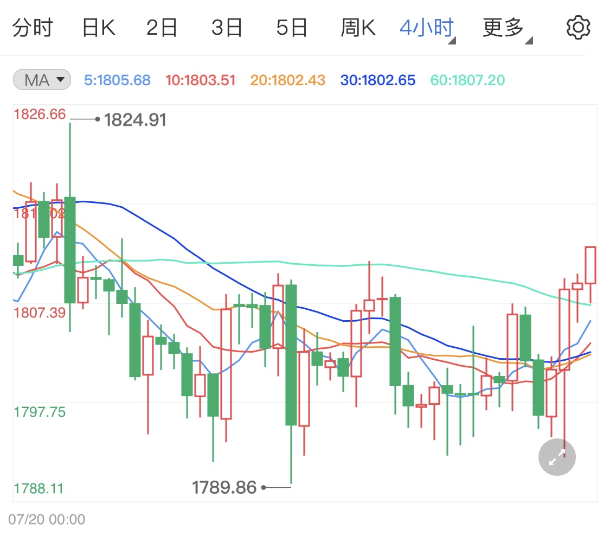Click the 1789.86 low price label

coord(225,487)
